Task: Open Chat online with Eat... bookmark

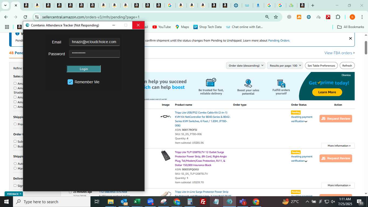Action: [244, 27]
